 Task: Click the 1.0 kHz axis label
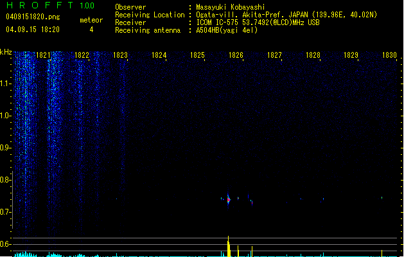pyautogui.click(x=5, y=116)
